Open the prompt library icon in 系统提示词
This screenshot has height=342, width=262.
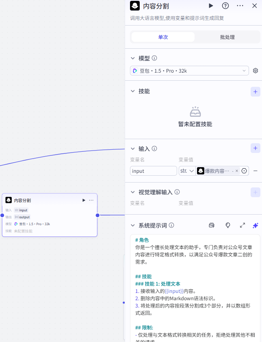click(212, 225)
